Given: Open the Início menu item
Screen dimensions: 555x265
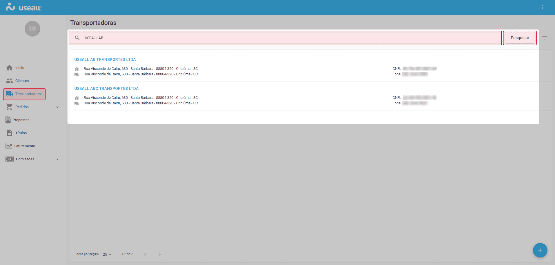Looking at the screenshot, I should 20,68.
